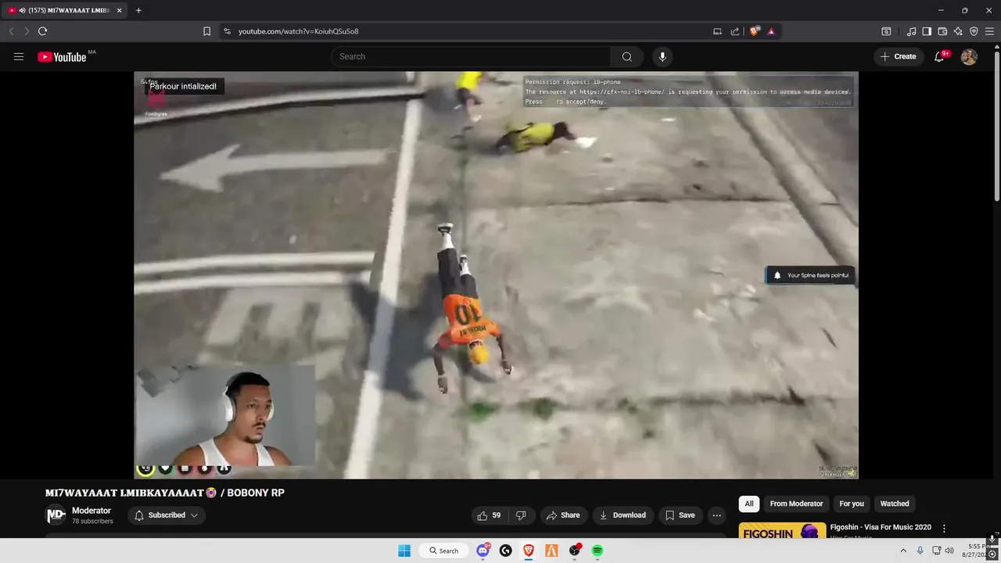This screenshot has height=563, width=1001.
Task: Click the YouTube search magnifier button
Action: coord(626,56)
